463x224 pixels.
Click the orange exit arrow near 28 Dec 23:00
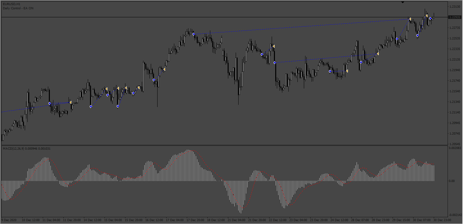pos(377,54)
